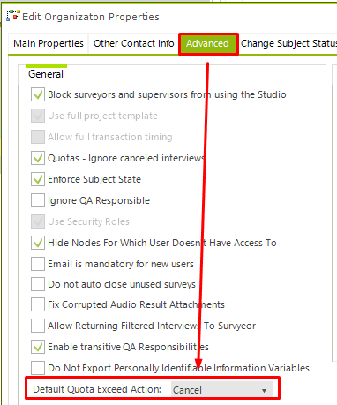Tick Fix Corrupted Audio Result Attachments
This screenshot has width=337, height=405.
coord(38,304)
